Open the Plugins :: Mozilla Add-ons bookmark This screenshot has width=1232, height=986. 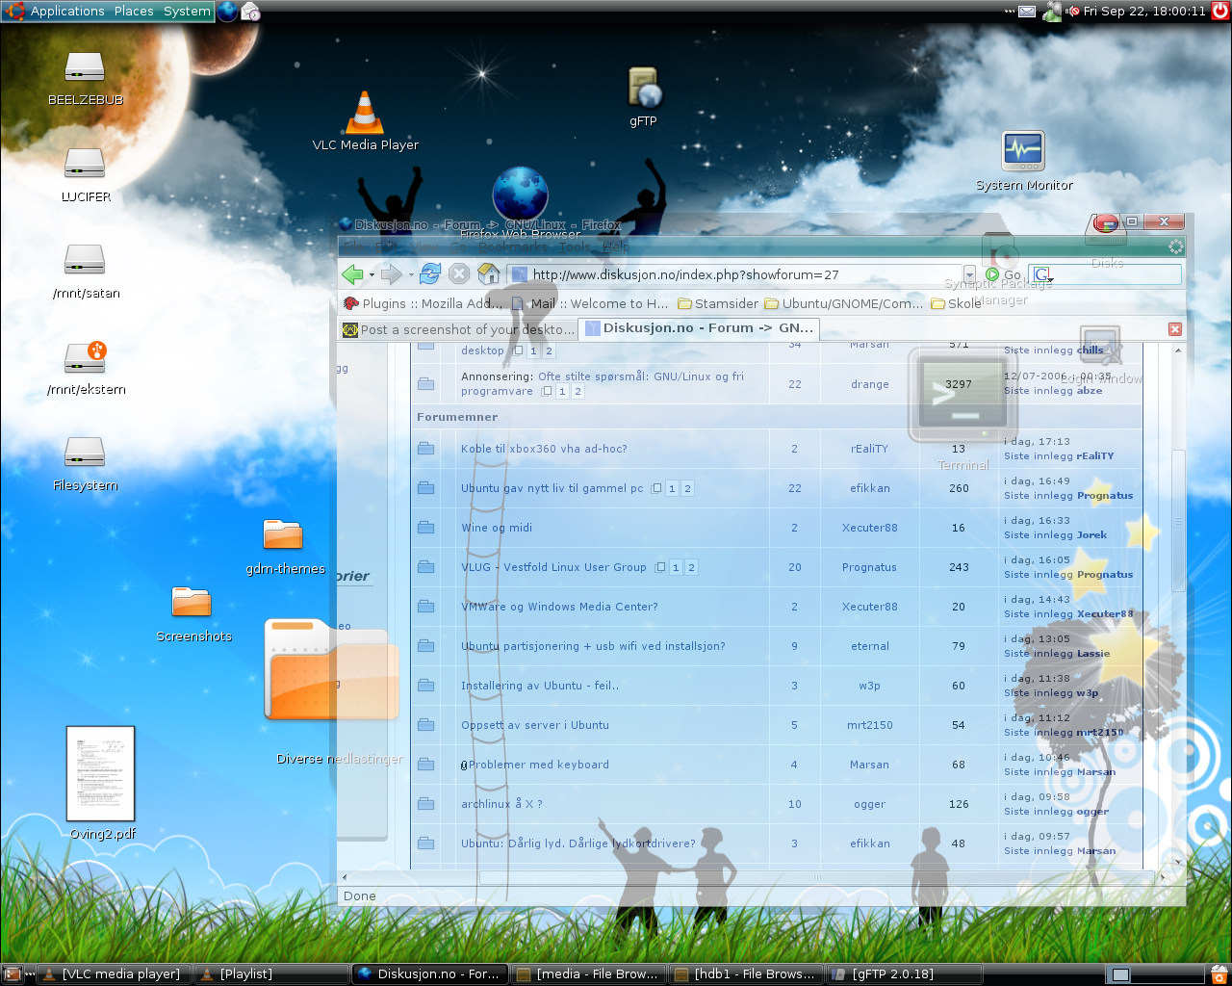pos(423,303)
